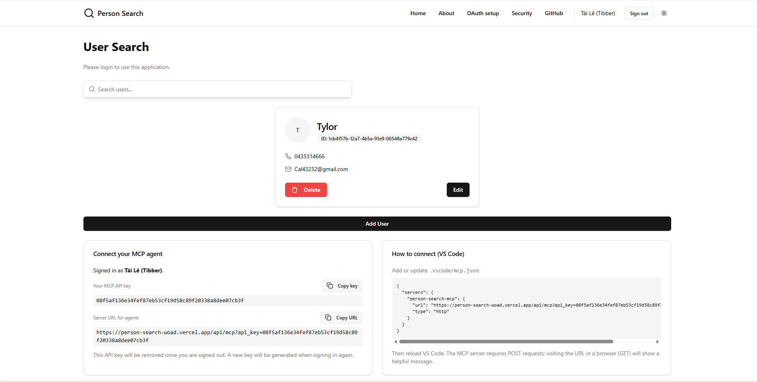Click Edit on Tylor's user card
This screenshot has height=382, width=757.
[458, 190]
